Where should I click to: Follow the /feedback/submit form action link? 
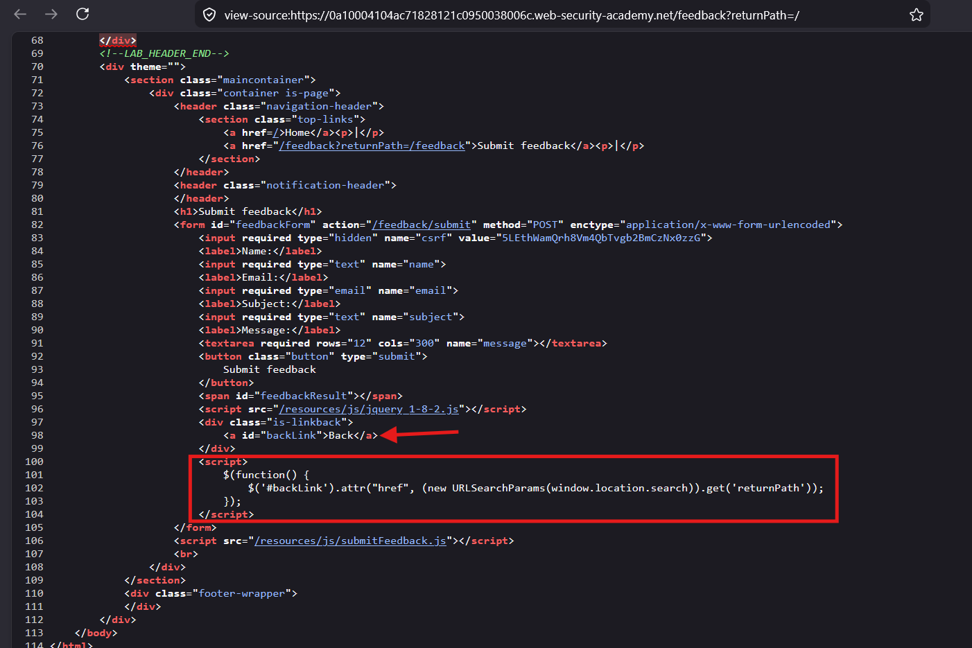(x=422, y=225)
